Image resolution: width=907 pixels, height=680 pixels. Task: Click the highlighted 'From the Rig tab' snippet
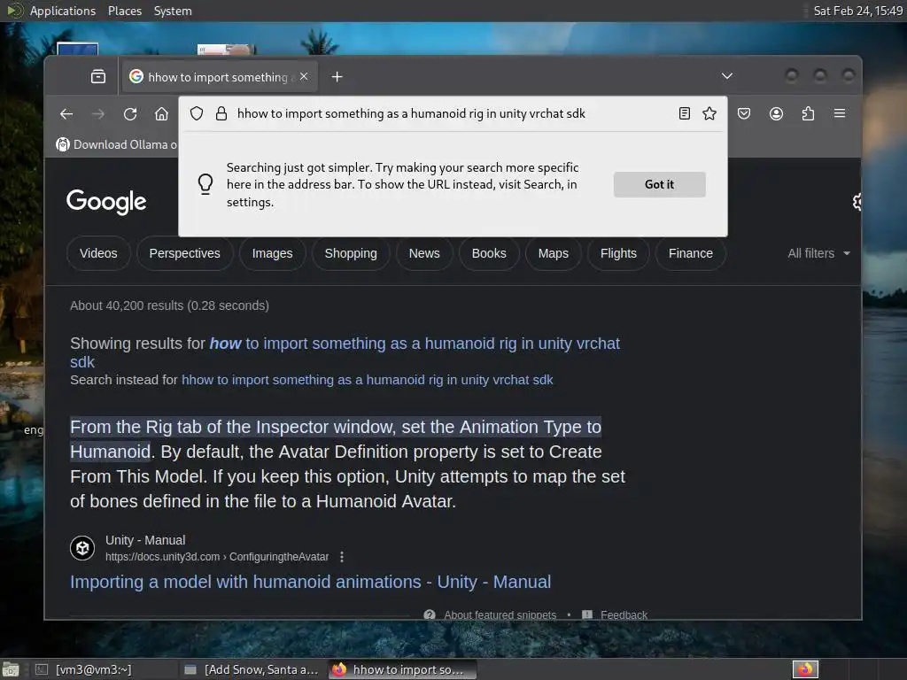click(x=336, y=439)
